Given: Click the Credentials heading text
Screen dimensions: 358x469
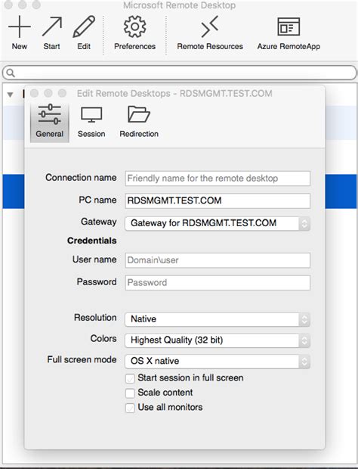Looking at the screenshot, I should pyautogui.click(x=91, y=241).
